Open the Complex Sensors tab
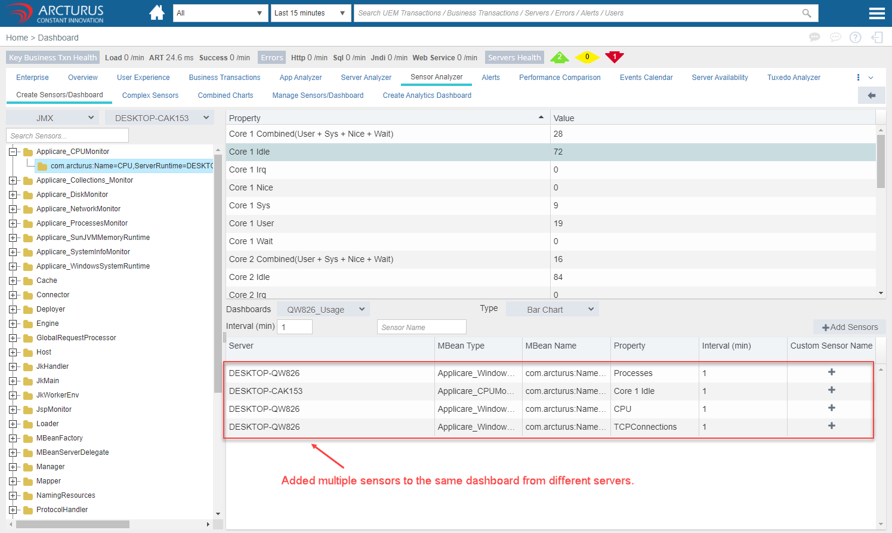892x533 pixels. [x=150, y=95]
